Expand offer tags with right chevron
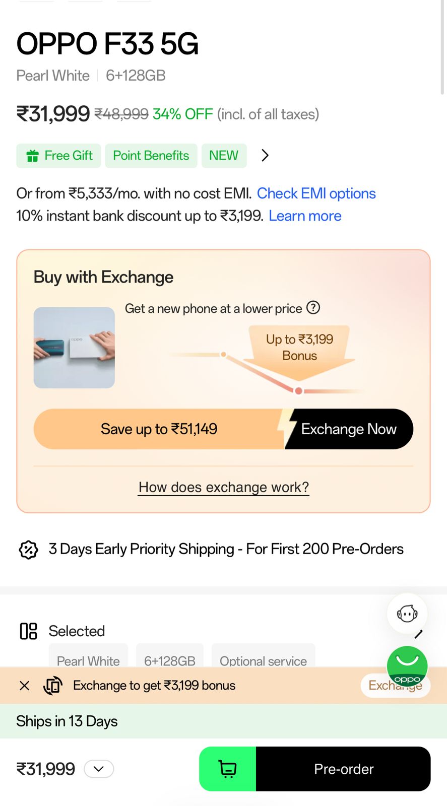The image size is (447, 806). [x=265, y=156]
